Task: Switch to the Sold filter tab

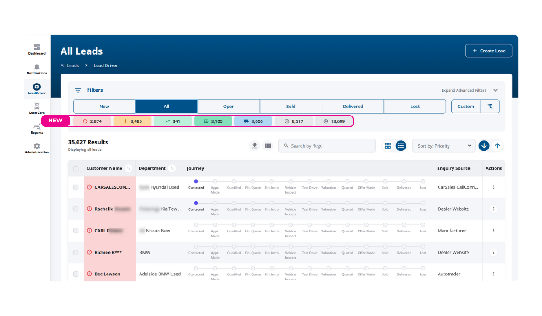Action: [291, 107]
